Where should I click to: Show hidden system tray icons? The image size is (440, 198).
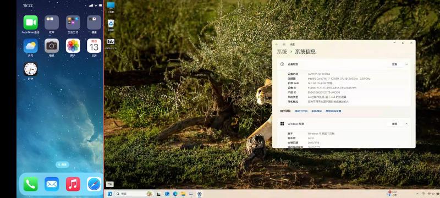click(x=417, y=194)
